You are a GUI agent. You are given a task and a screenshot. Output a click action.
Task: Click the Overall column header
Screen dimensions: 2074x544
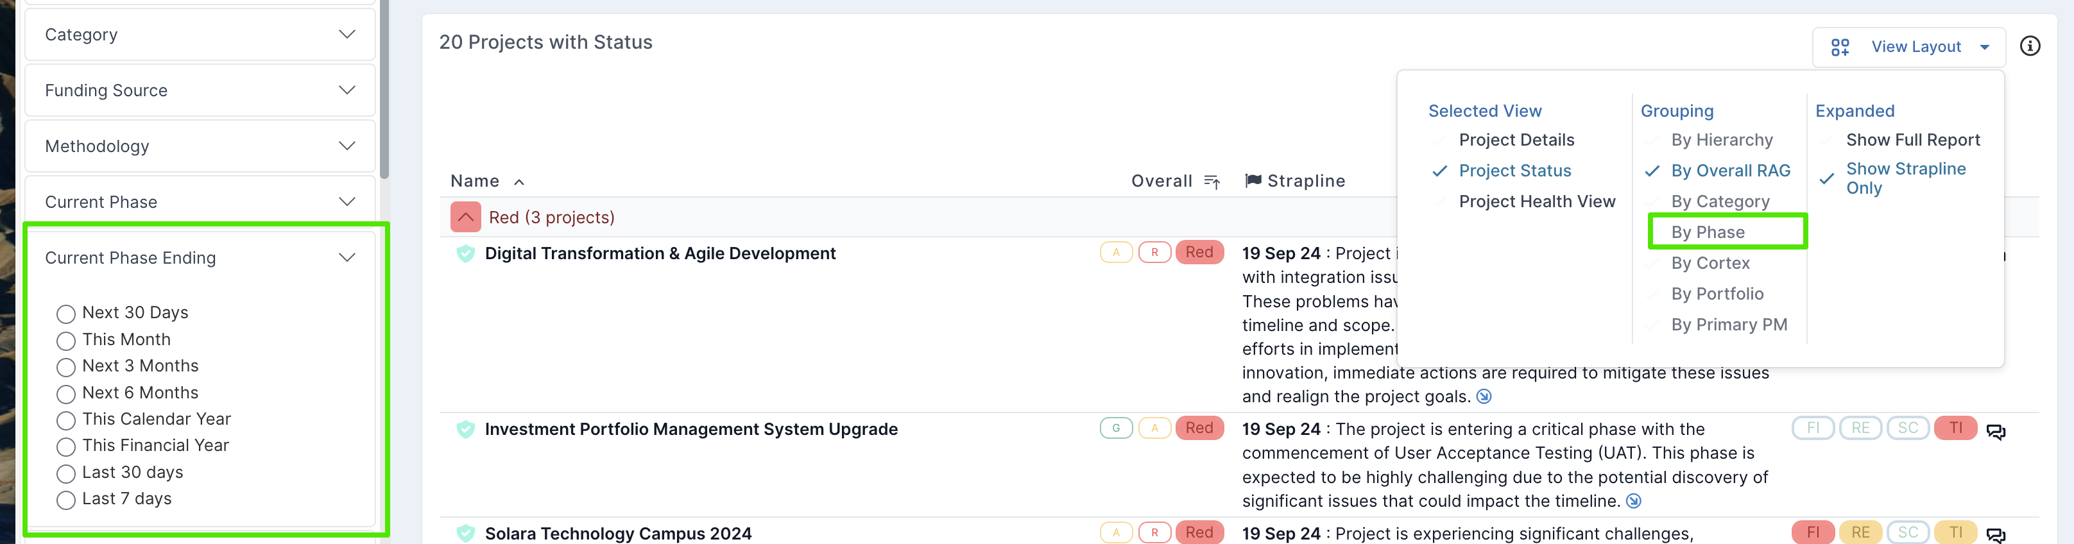[1161, 181]
